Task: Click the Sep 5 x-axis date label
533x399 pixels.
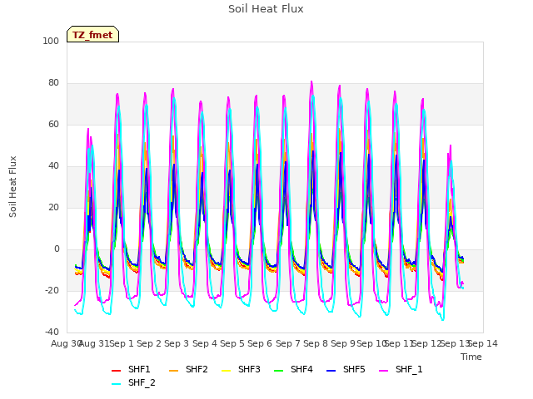Action: coord(232,343)
